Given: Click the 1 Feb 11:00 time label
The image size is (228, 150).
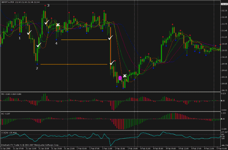Looking at the screenshot, I should pos(107,149).
